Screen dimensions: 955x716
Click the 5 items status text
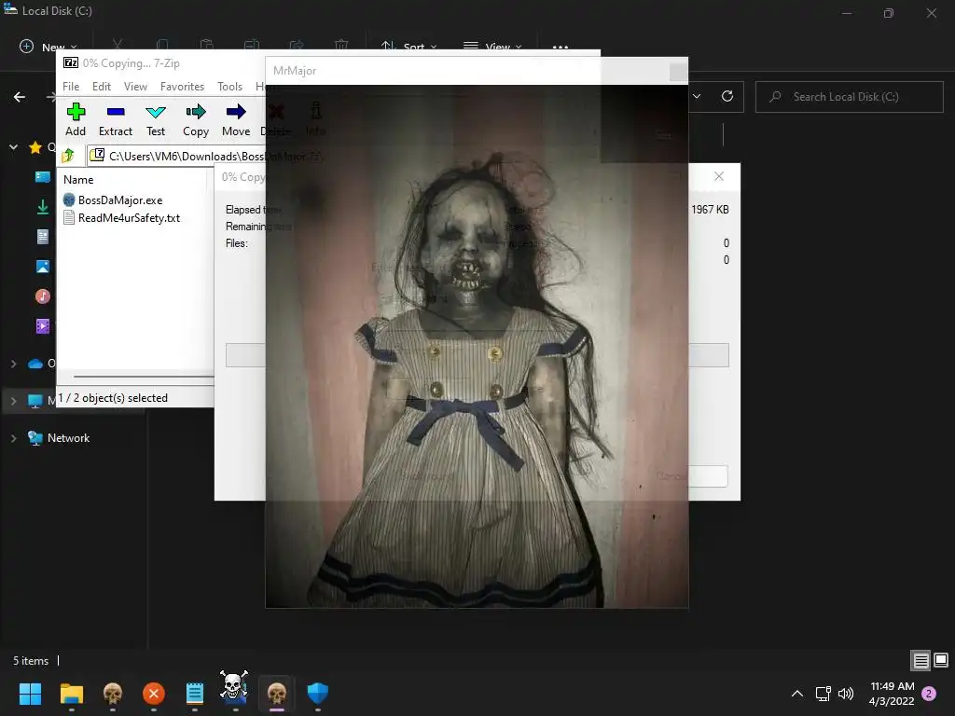[x=31, y=661]
